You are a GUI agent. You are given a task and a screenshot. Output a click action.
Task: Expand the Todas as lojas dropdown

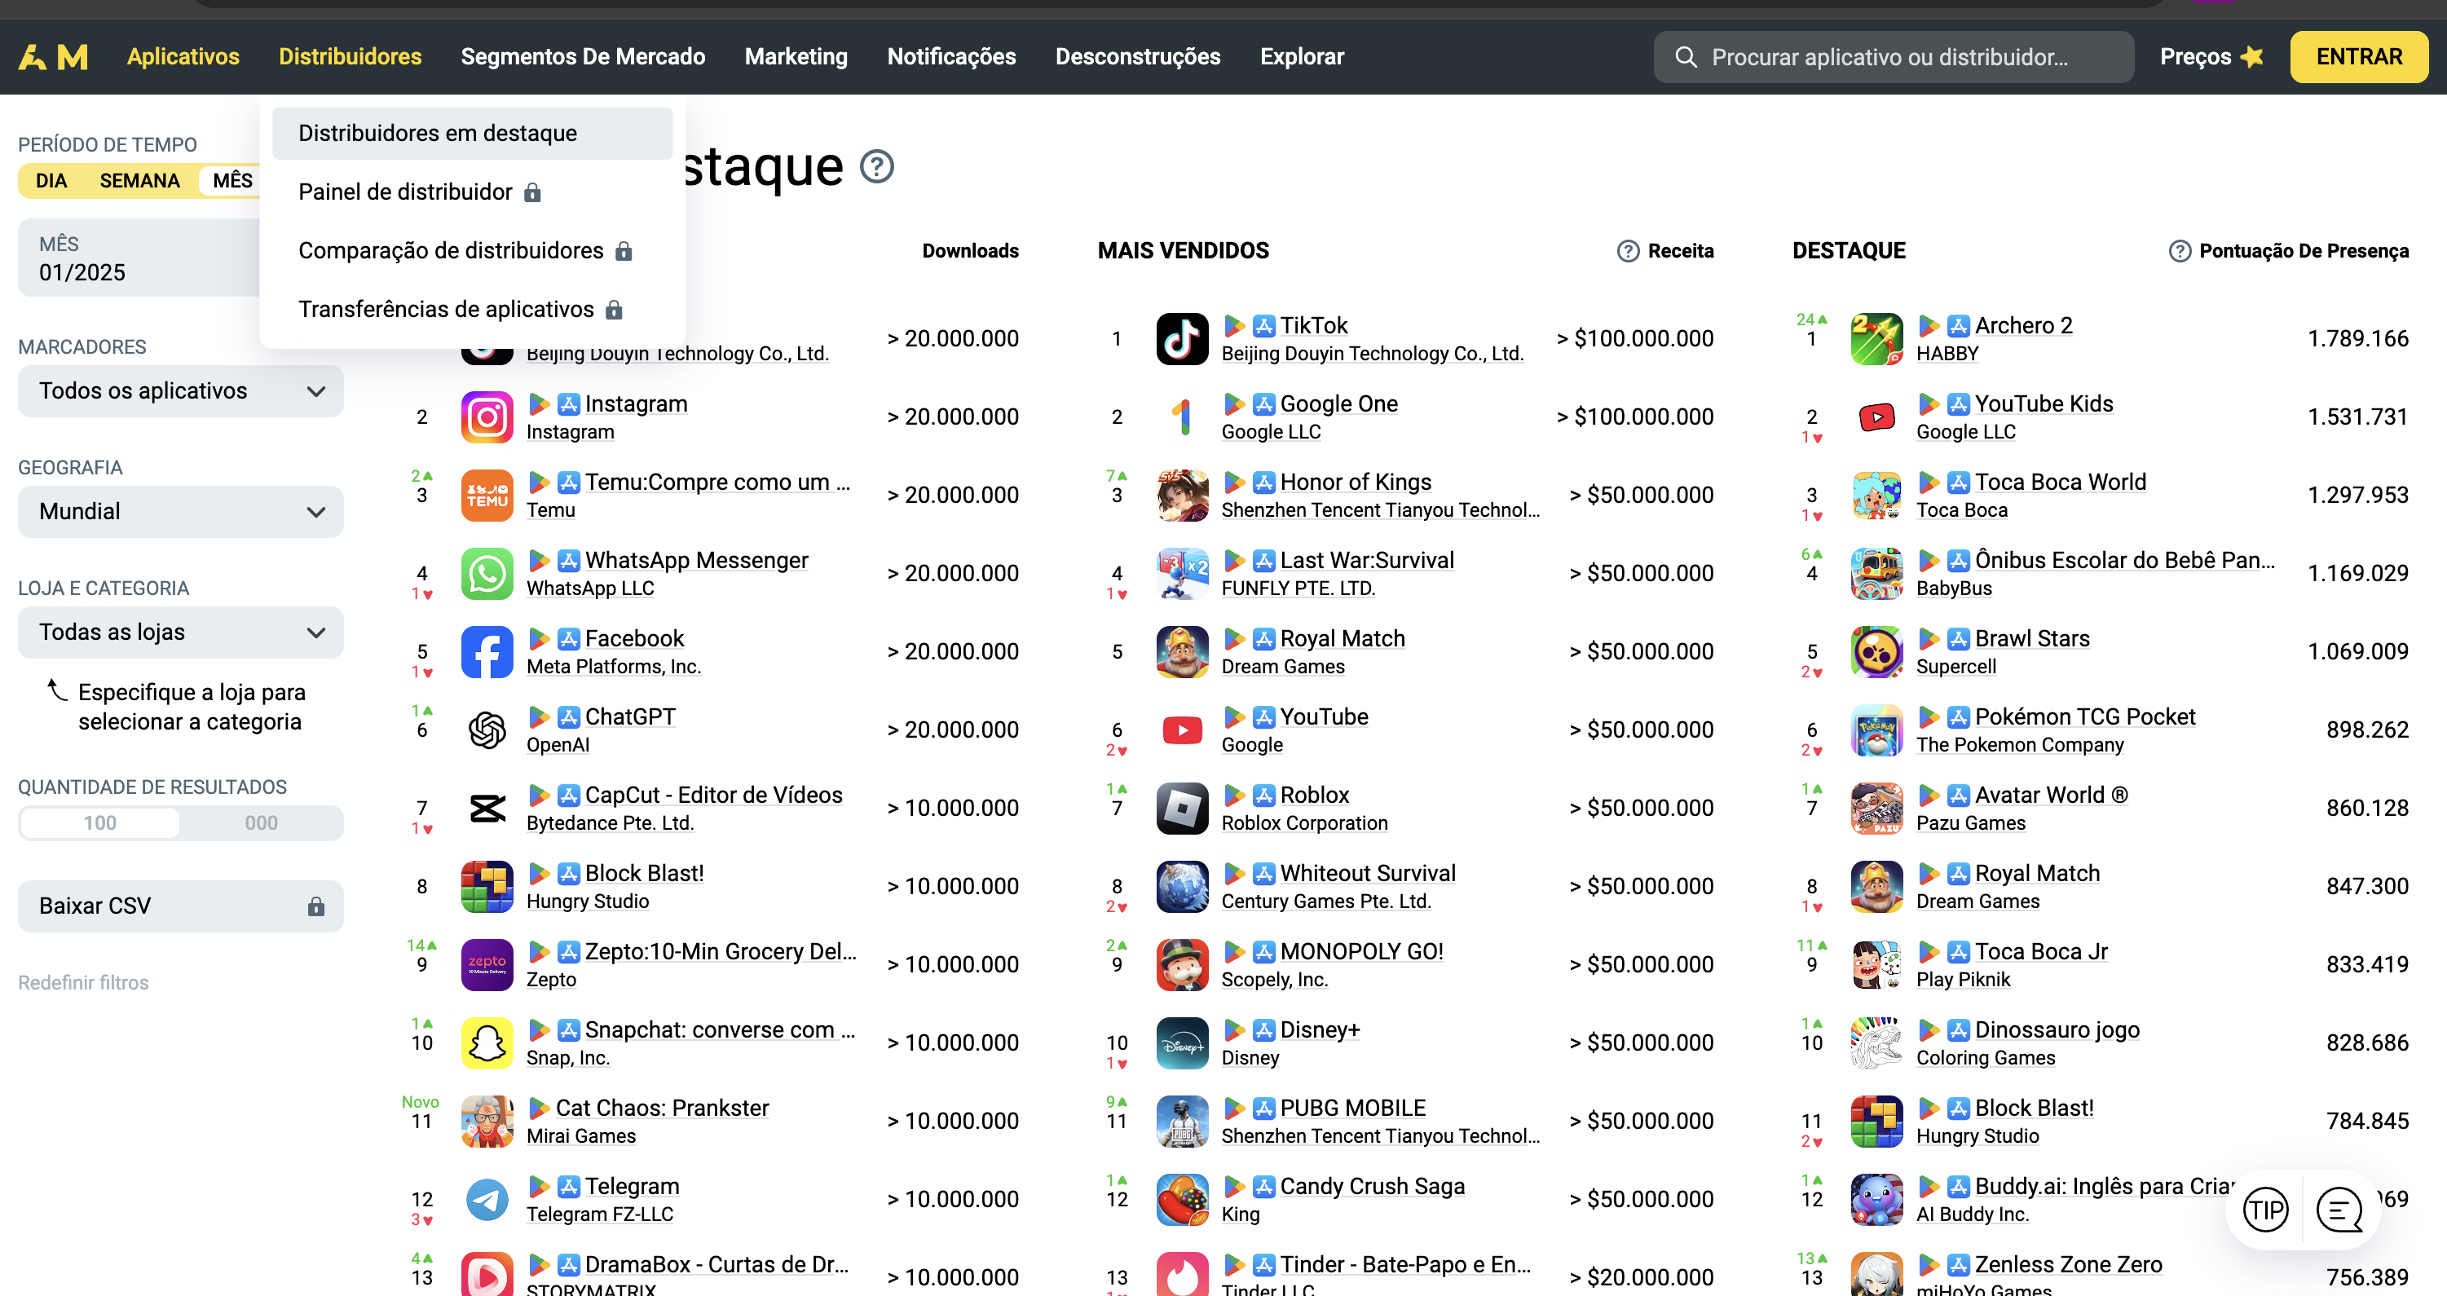(x=180, y=633)
